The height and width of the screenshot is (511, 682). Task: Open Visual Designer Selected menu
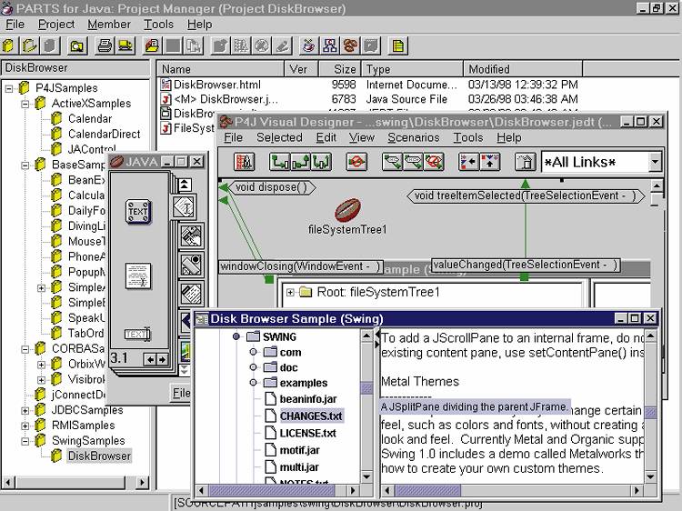279,137
